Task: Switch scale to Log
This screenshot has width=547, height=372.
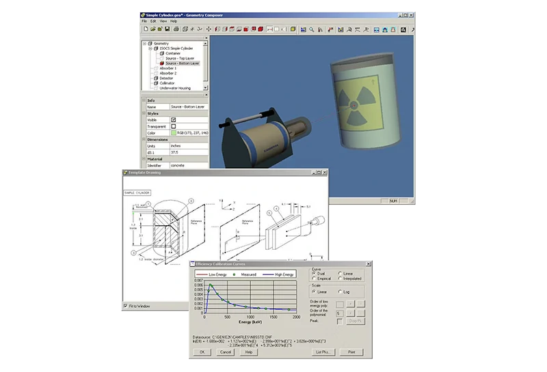Action: tap(340, 292)
